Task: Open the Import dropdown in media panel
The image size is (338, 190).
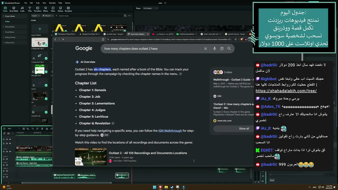Action: [36, 16]
